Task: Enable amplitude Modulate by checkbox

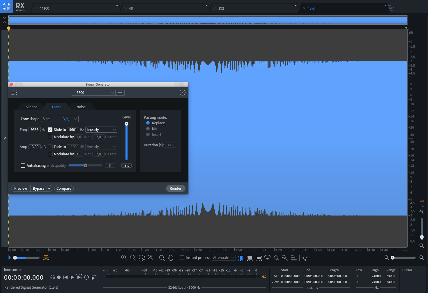Action: [50, 154]
